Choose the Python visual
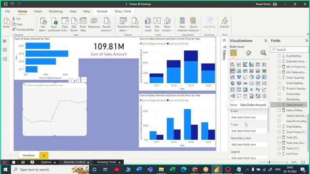 tap(258, 89)
